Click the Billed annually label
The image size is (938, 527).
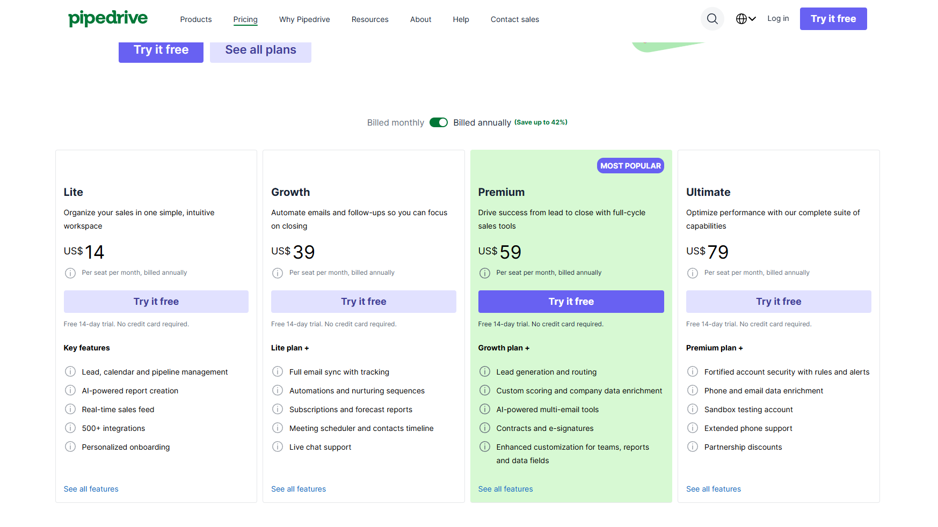click(482, 122)
